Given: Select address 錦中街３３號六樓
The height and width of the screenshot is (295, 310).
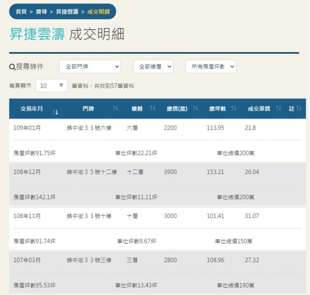Looking at the screenshot, I should [89, 128].
